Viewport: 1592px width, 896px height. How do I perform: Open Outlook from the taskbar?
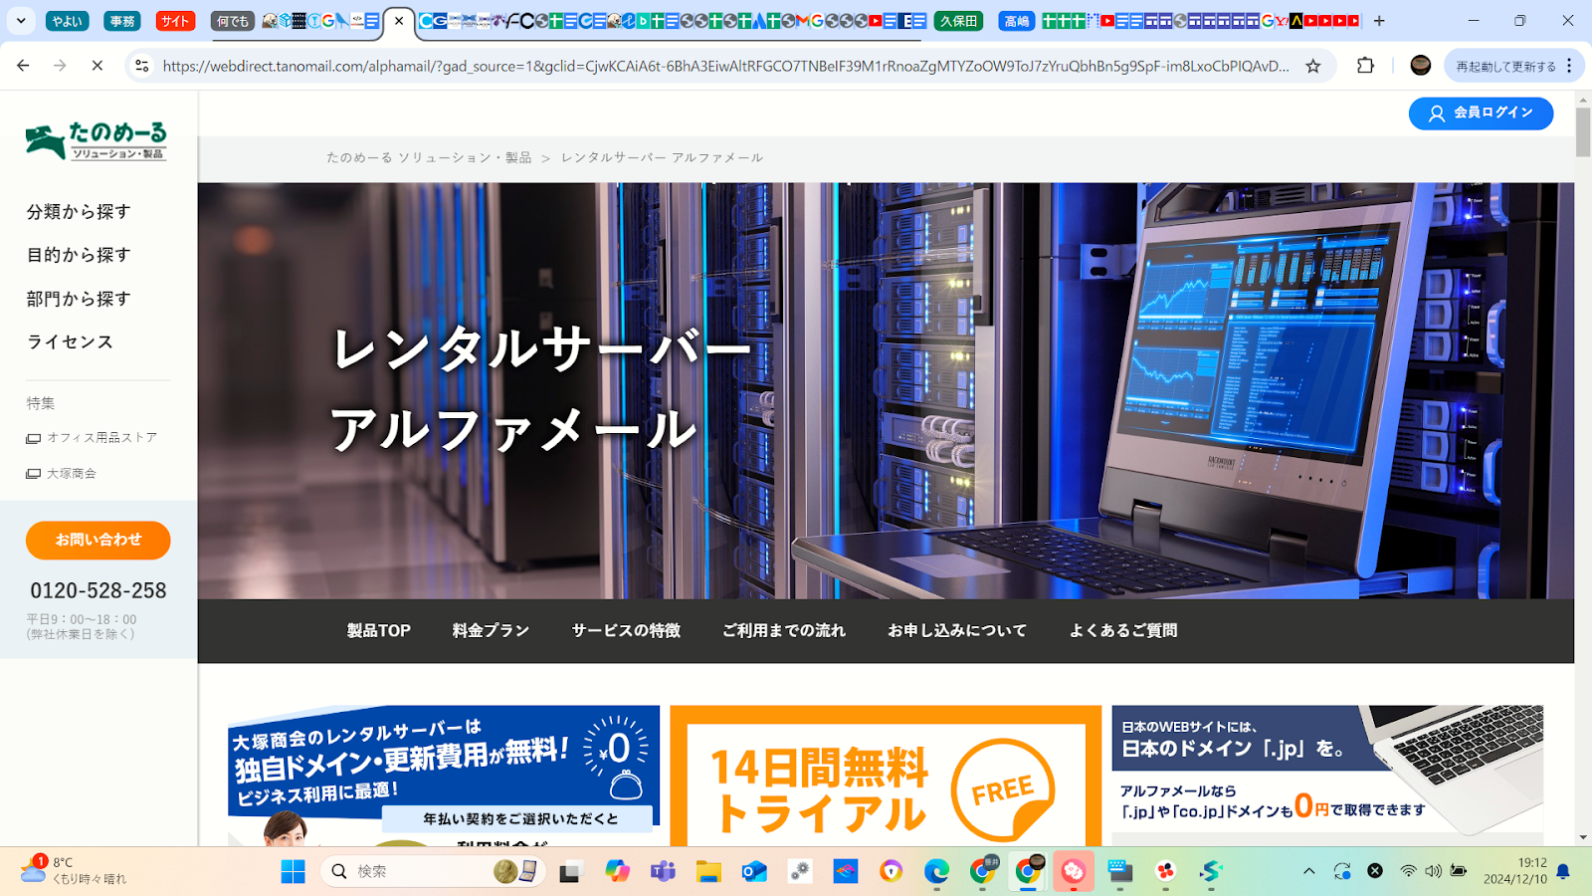tap(754, 872)
